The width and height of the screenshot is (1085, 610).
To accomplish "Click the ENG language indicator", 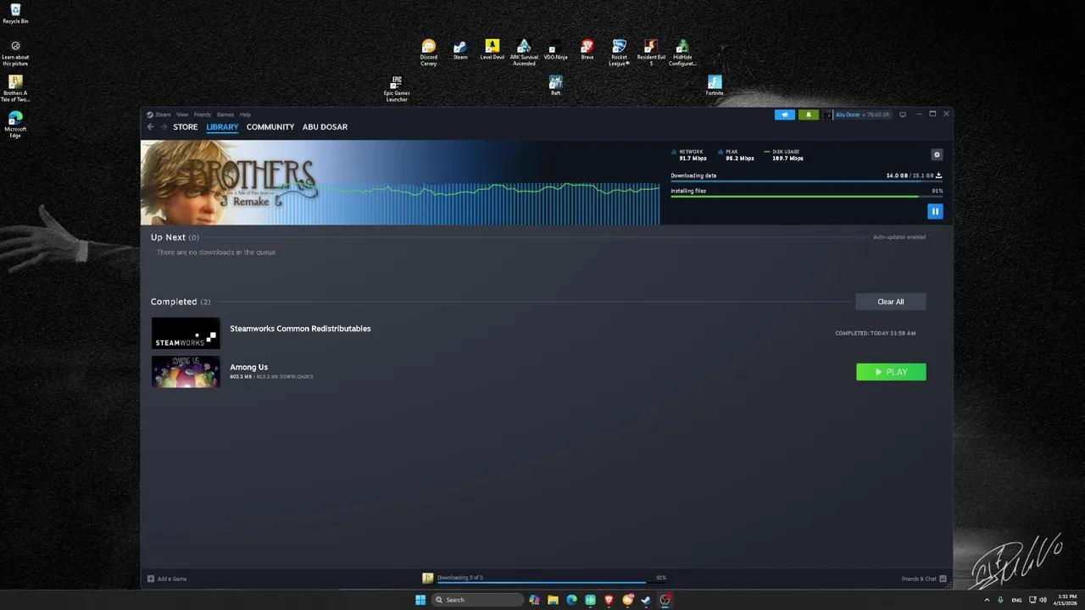I will tap(1016, 600).
